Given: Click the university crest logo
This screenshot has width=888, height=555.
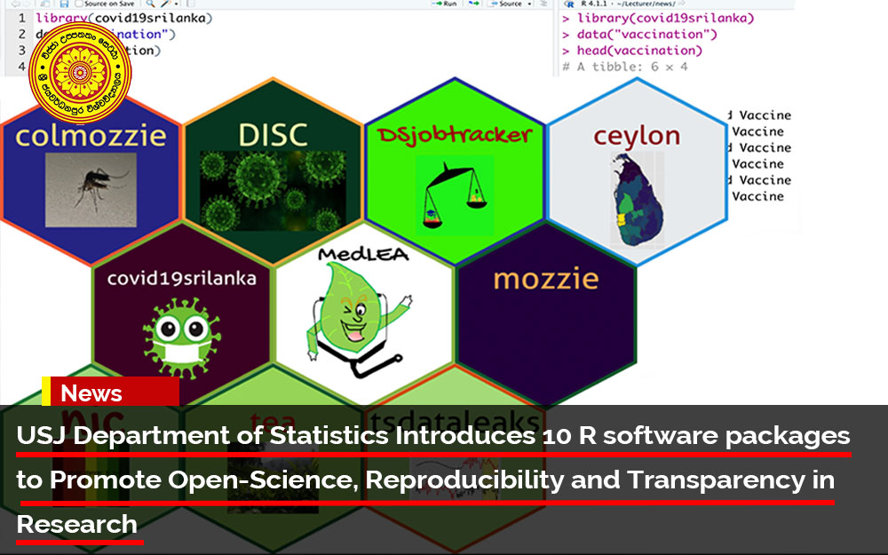Looking at the screenshot, I should pos(80,73).
